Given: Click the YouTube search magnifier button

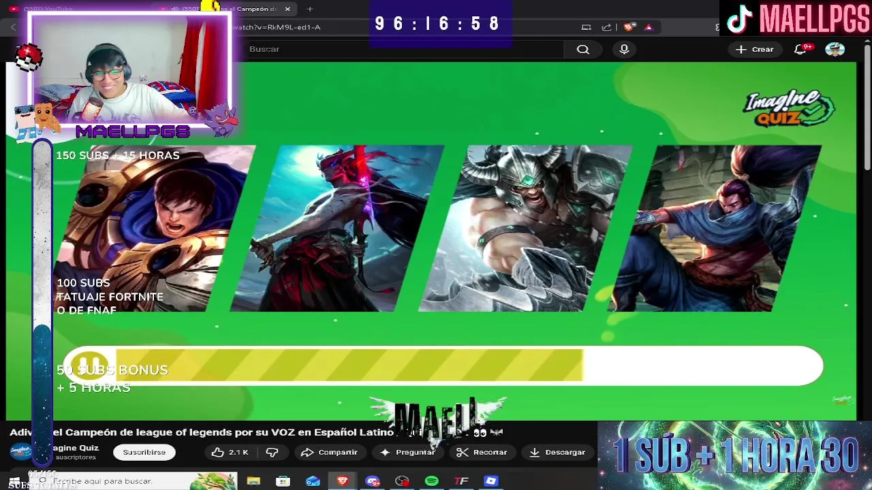Looking at the screenshot, I should [x=583, y=49].
